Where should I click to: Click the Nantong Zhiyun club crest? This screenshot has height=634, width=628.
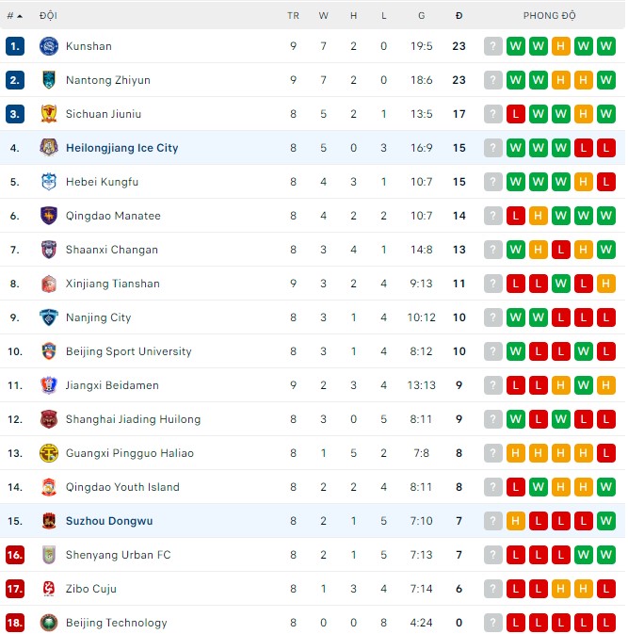(x=49, y=80)
